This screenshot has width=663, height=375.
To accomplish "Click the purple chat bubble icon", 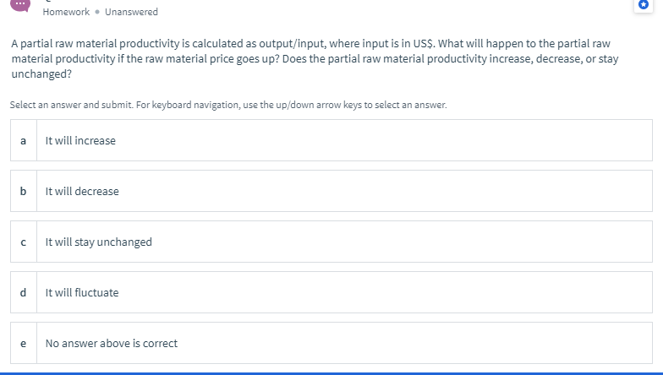I will point(19,5).
